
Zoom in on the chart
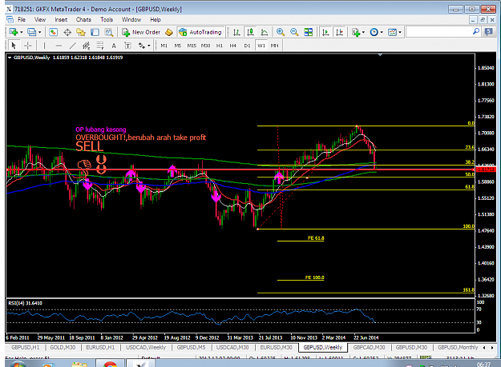tap(281, 32)
